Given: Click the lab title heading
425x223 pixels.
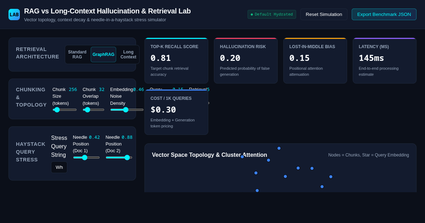Looking at the screenshot, I should coord(107,11).
